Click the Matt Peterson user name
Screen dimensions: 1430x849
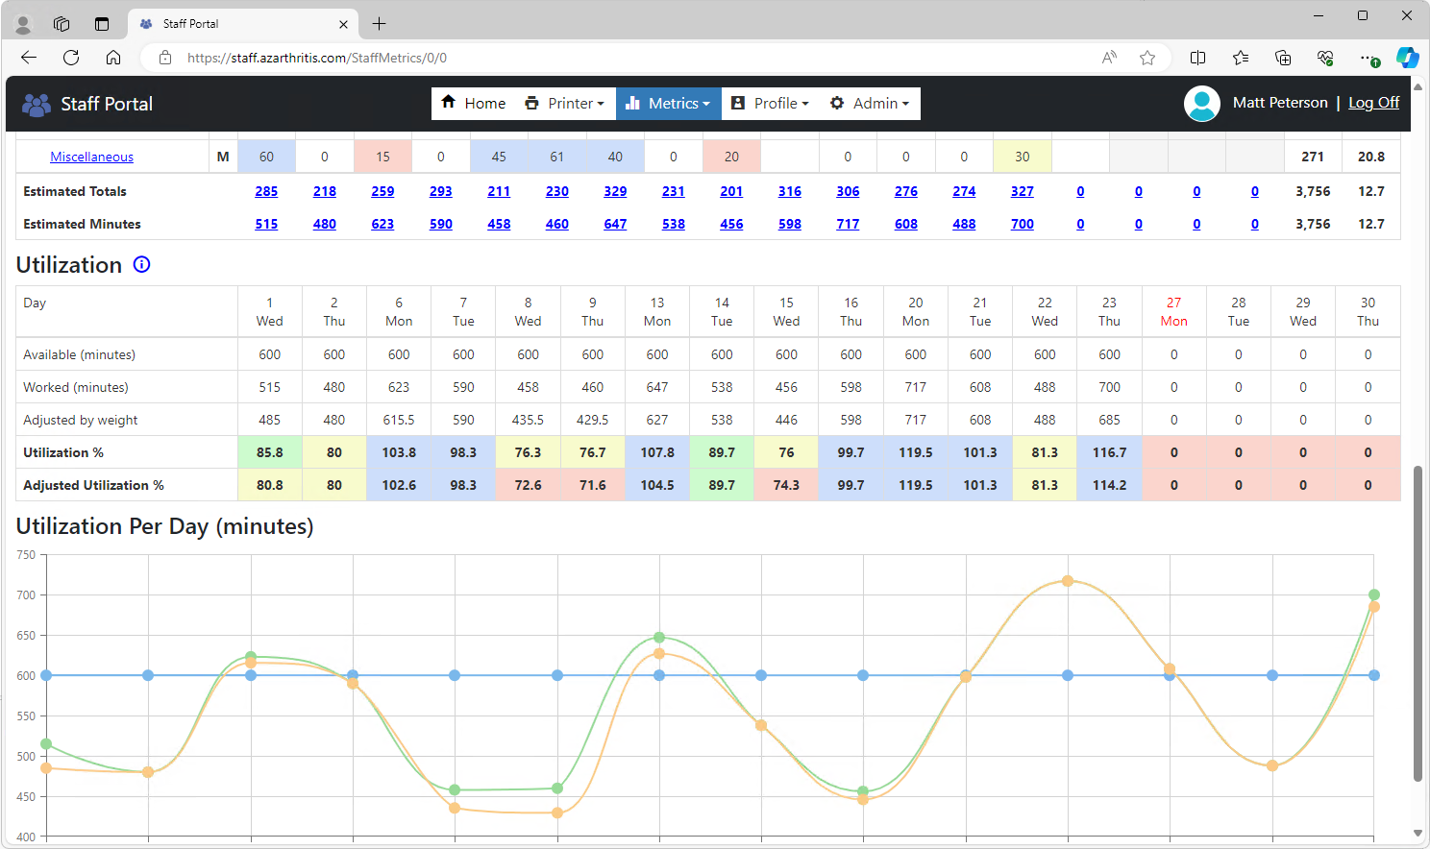click(1280, 103)
